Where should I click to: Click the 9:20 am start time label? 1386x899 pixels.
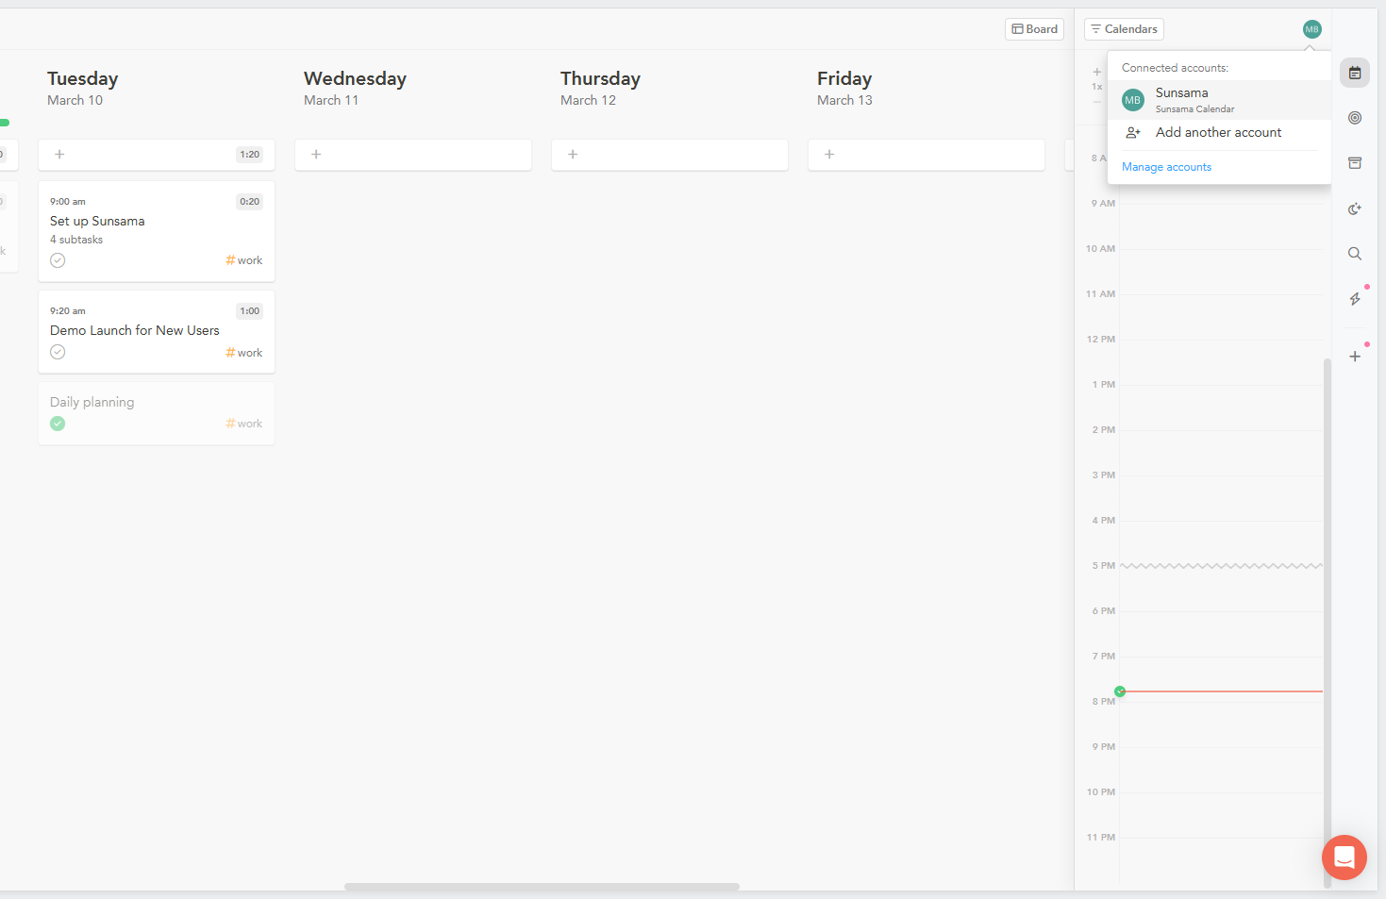(x=68, y=311)
